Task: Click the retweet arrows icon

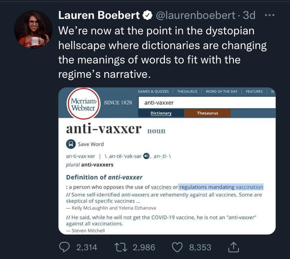Action: click(121, 247)
